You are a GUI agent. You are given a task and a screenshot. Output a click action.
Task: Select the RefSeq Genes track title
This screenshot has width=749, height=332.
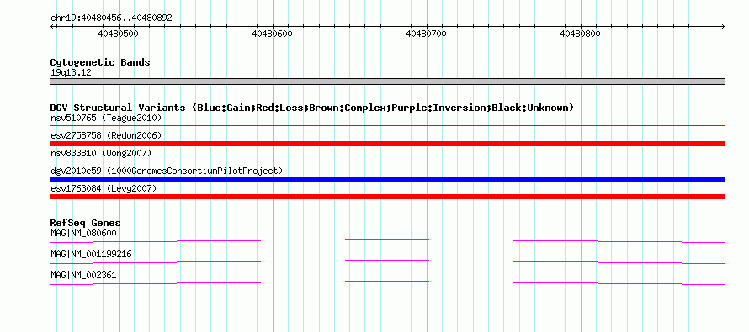coord(85,223)
